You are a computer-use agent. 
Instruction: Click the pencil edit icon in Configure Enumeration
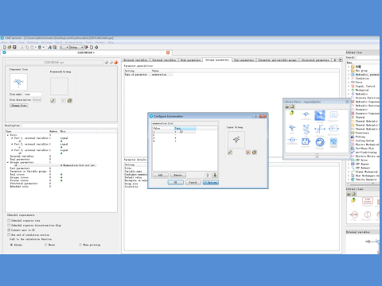pyautogui.click(x=230, y=153)
